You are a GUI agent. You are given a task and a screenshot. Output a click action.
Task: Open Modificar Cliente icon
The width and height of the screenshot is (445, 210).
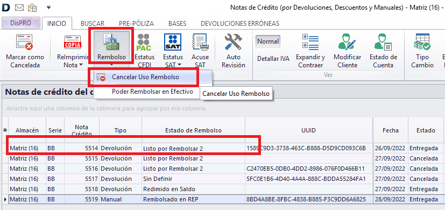(x=347, y=42)
